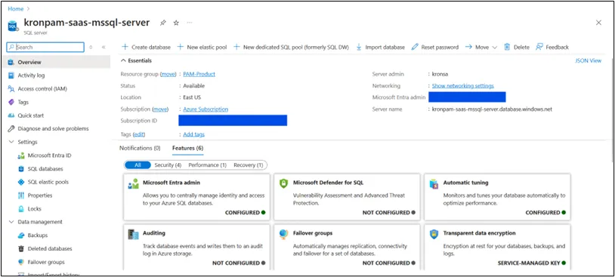
Task: Open the Microsoft Entra admin feature card
Action: pyautogui.click(x=197, y=197)
